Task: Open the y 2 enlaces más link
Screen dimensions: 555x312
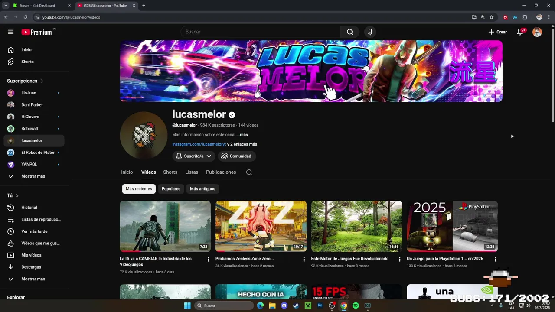Action: 242,144
